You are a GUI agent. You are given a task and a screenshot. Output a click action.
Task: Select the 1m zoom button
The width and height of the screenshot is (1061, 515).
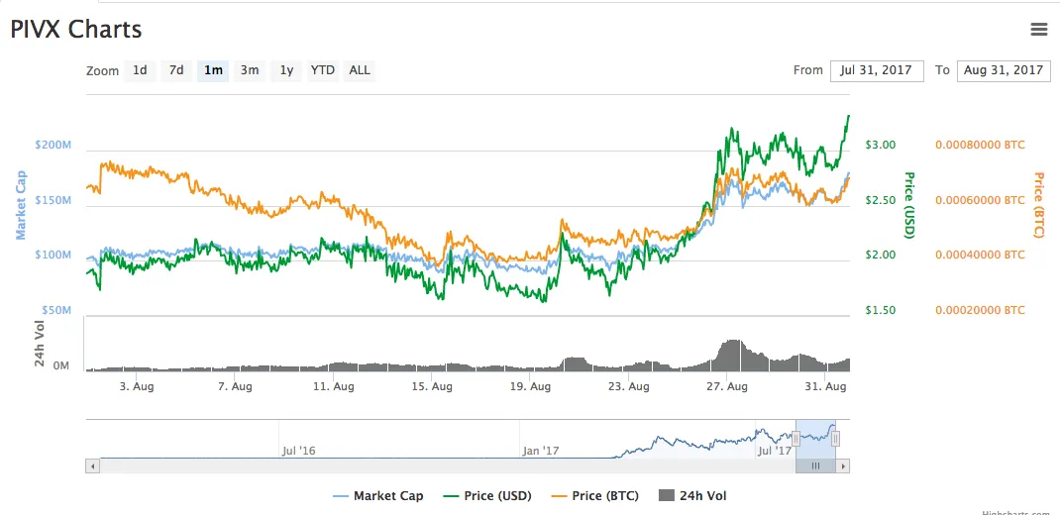tap(213, 70)
